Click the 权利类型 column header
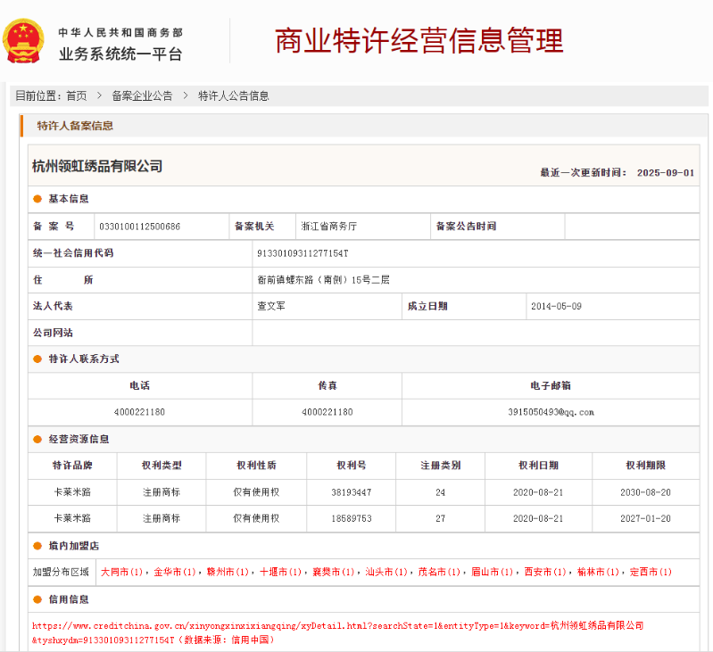Screen dimensions: 713x652 162,466
